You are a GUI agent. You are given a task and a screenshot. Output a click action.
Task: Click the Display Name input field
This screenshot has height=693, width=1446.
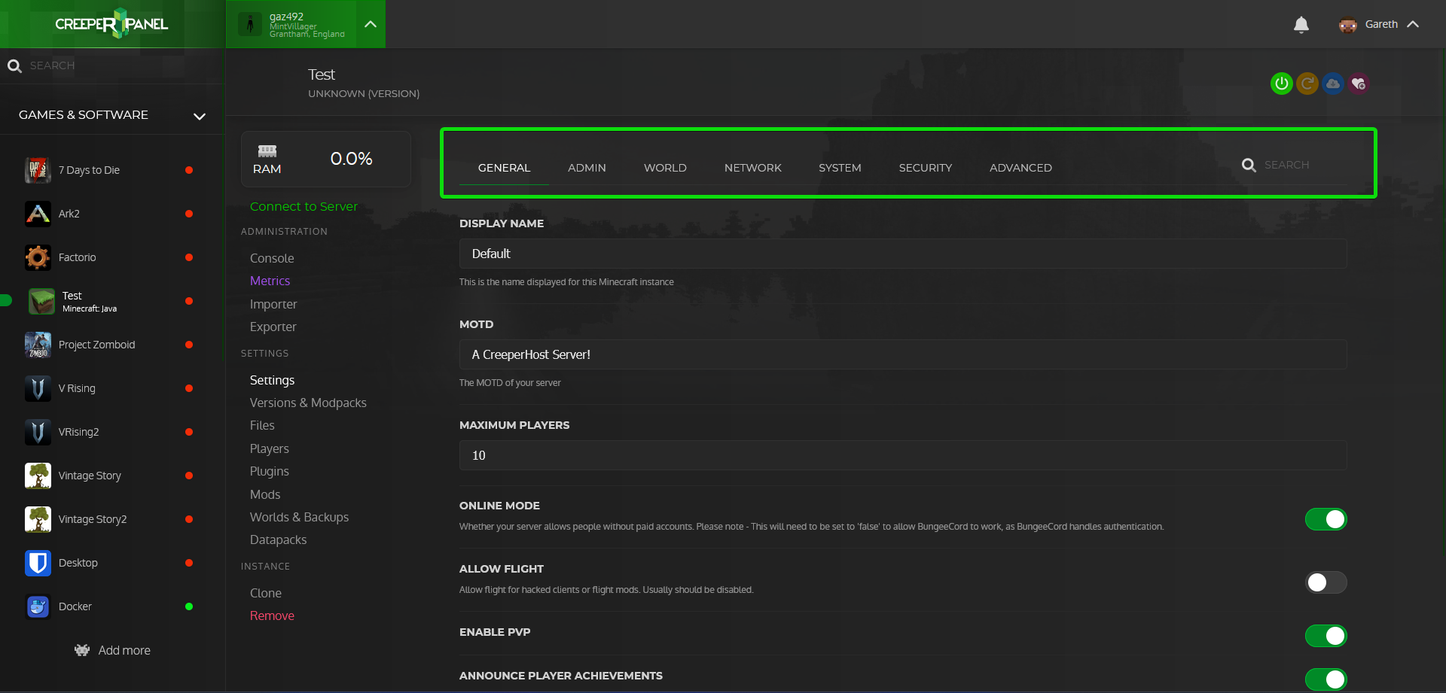(903, 254)
